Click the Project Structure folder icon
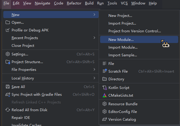 (x=8, y=62)
